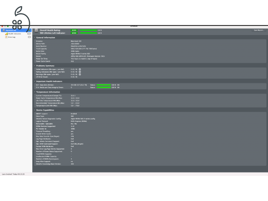
Task: Collapse the General Information section
Action: tap(35, 38)
